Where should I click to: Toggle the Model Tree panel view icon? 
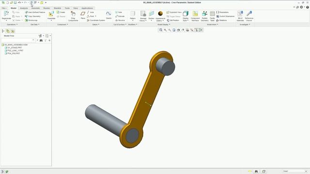(3, 31)
